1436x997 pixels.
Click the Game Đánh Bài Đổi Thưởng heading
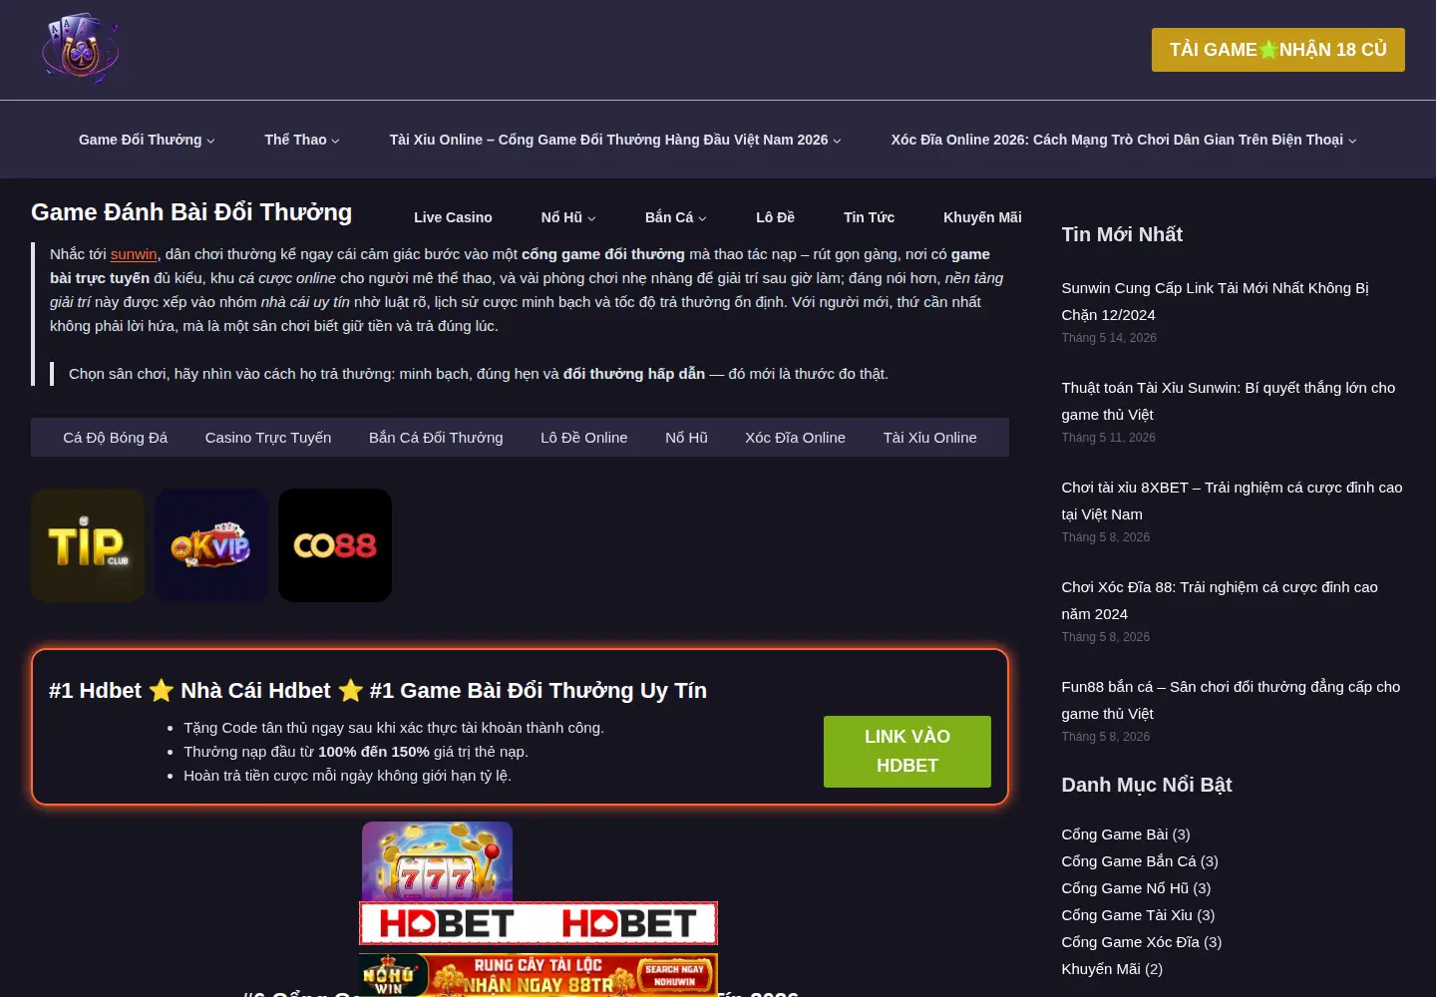point(191,212)
